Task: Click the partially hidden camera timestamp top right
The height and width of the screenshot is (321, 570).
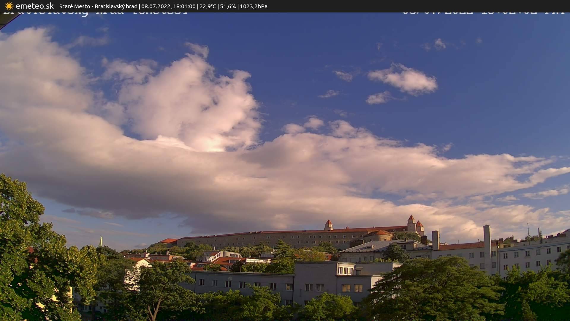Action: point(484,13)
